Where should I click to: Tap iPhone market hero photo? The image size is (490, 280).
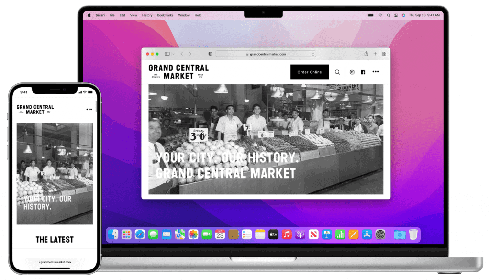click(55, 174)
